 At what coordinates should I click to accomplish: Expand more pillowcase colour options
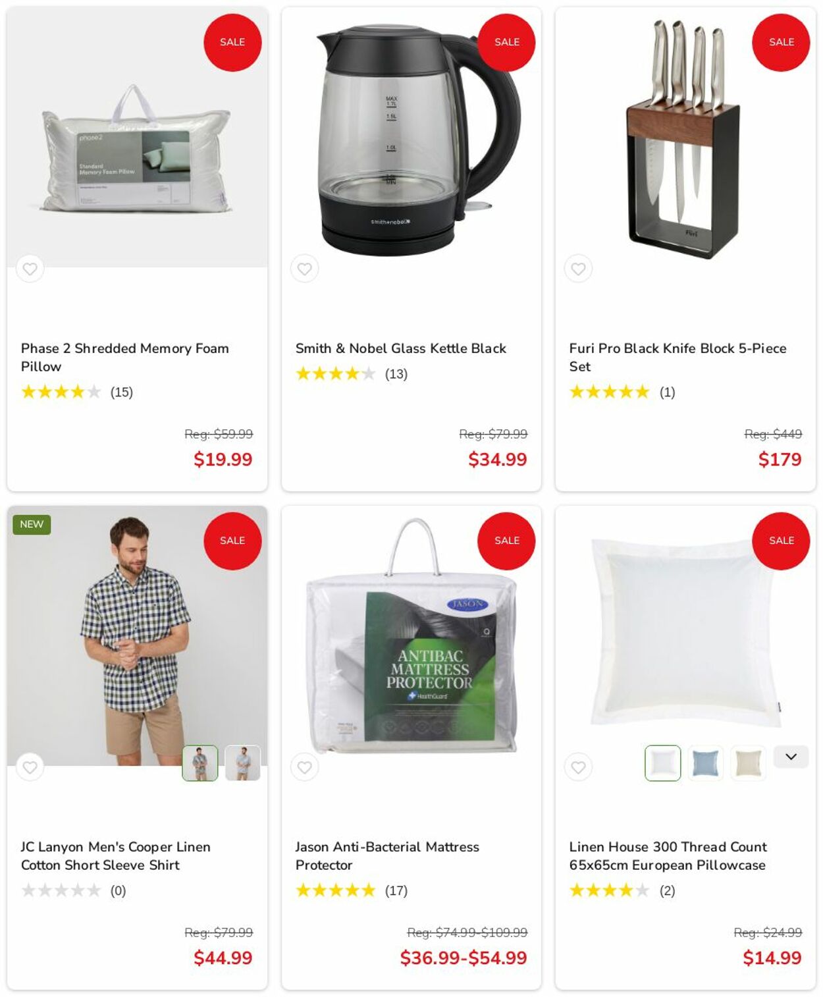[791, 757]
